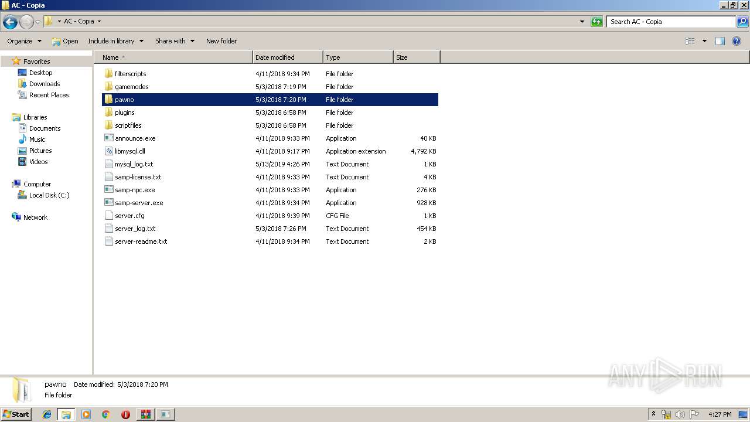Open the Share with dropdown

[x=175, y=41]
